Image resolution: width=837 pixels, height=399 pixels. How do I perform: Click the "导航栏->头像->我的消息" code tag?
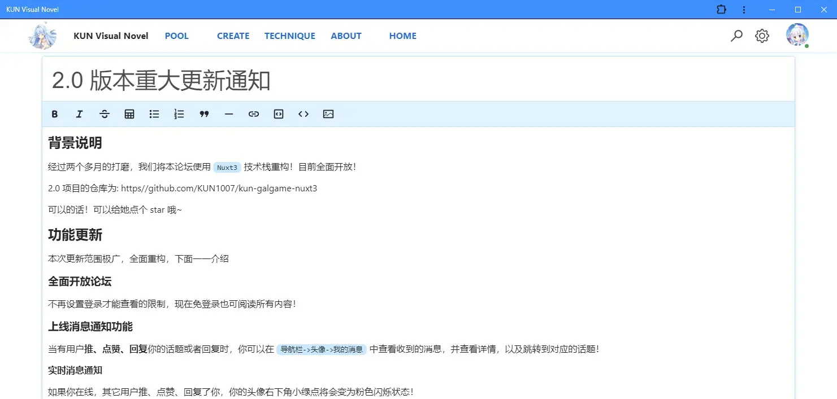(x=322, y=349)
